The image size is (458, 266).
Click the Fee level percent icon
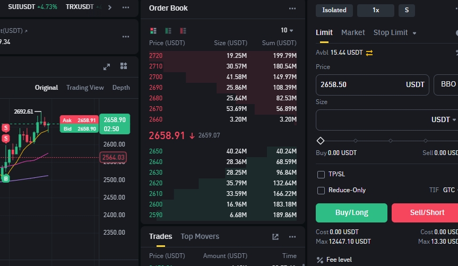[x=320, y=260]
